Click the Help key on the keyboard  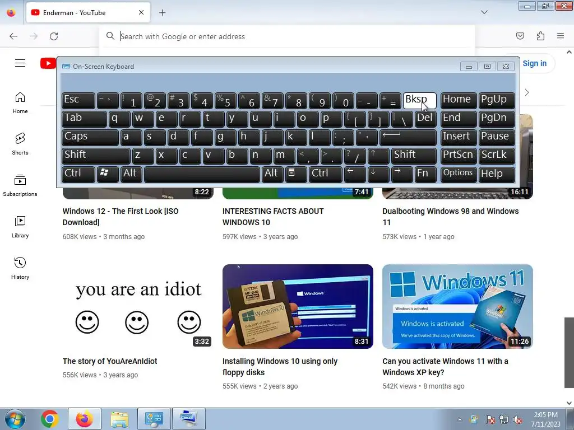(x=497, y=175)
